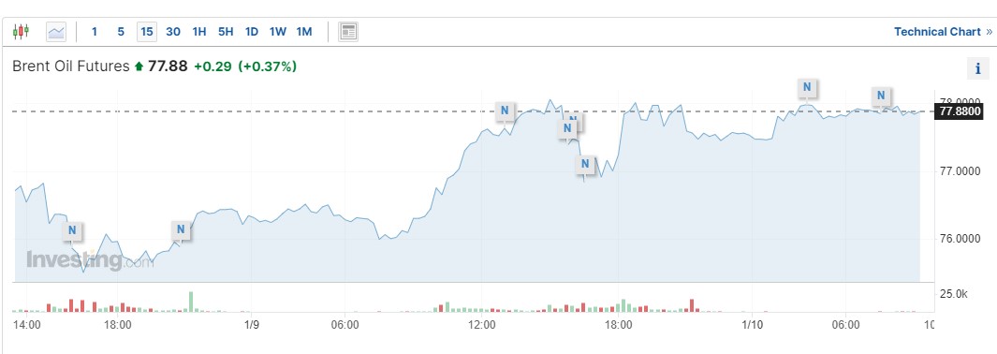Switch to 30 minute interval
The image size is (997, 354).
tap(173, 31)
